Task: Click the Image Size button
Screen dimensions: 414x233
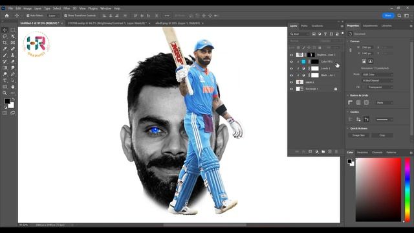Action: (358, 135)
